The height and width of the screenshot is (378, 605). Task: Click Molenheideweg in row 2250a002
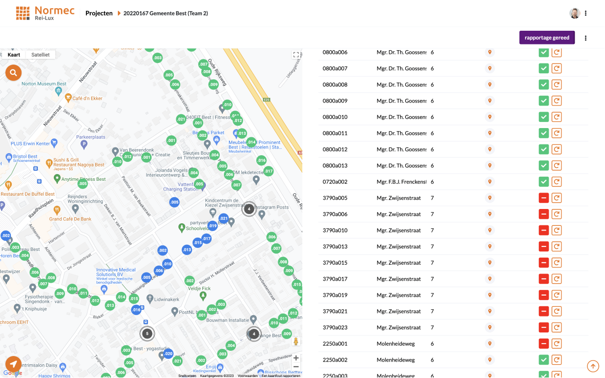point(395,360)
